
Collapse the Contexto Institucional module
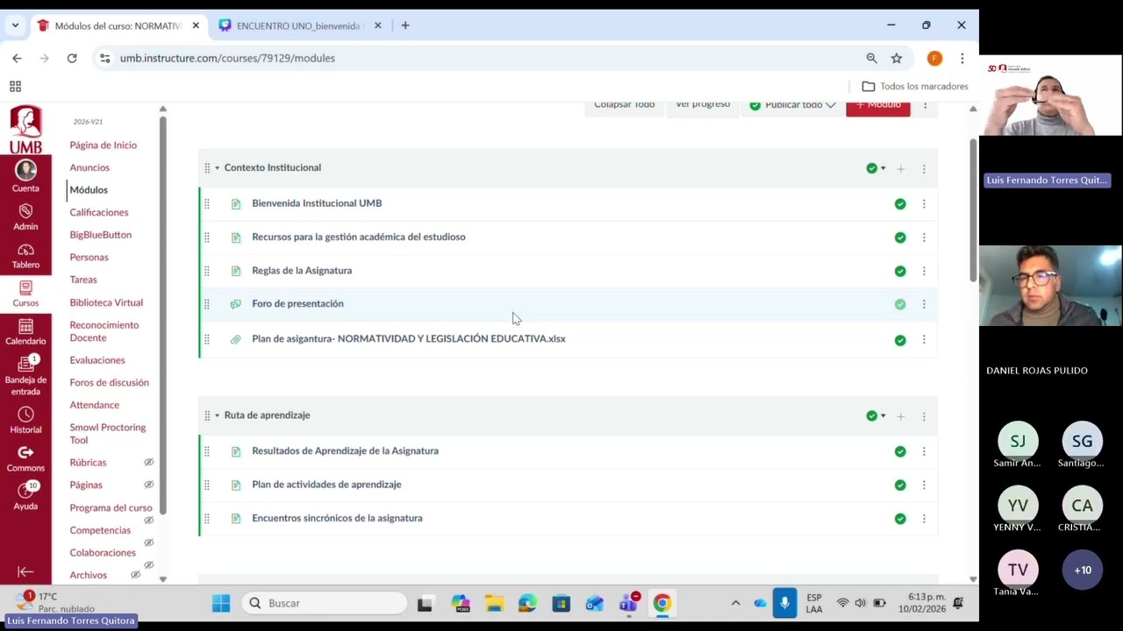(x=217, y=167)
